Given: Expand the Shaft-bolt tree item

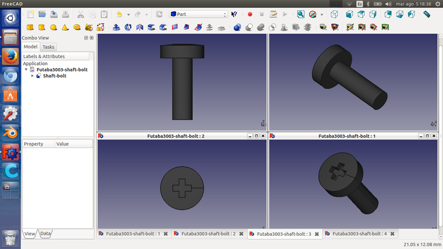Looking at the screenshot, I should pyautogui.click(x=32, y=76).
